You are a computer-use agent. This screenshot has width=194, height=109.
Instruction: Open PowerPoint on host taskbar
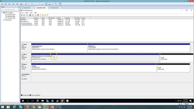(52, 107)
